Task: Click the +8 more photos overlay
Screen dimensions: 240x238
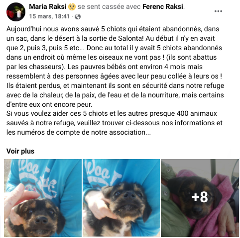Action: 200,197
